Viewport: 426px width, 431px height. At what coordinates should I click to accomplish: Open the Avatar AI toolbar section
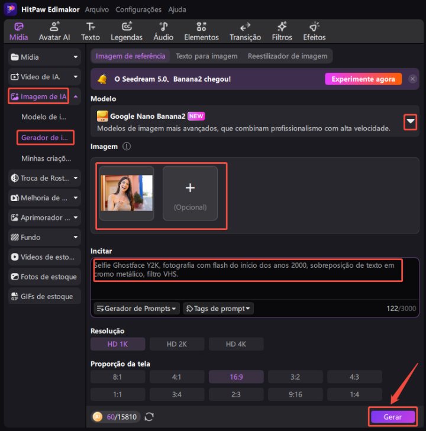(x=54, y=31)
